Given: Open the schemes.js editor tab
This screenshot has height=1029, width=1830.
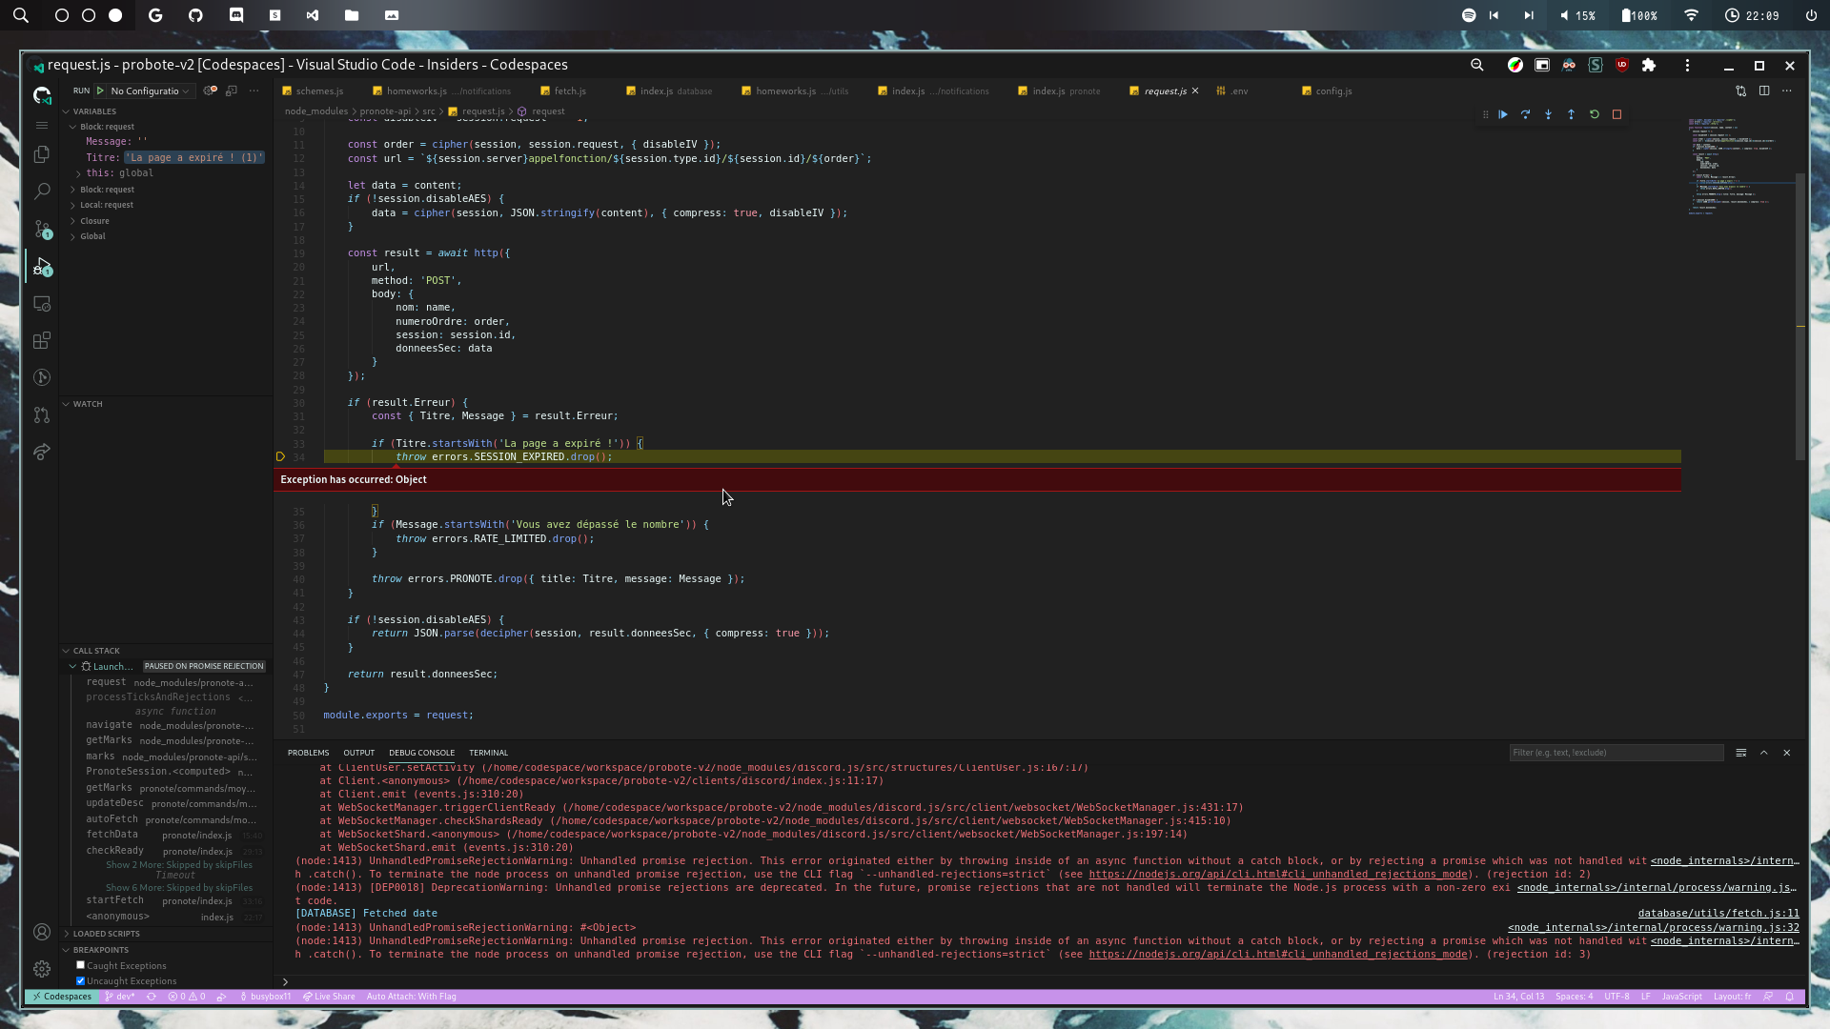Looking at the screenshot, I should point(318,91).
